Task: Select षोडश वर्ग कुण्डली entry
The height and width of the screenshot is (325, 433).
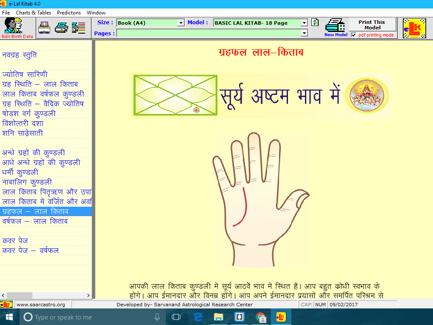Action: point(29,114)
